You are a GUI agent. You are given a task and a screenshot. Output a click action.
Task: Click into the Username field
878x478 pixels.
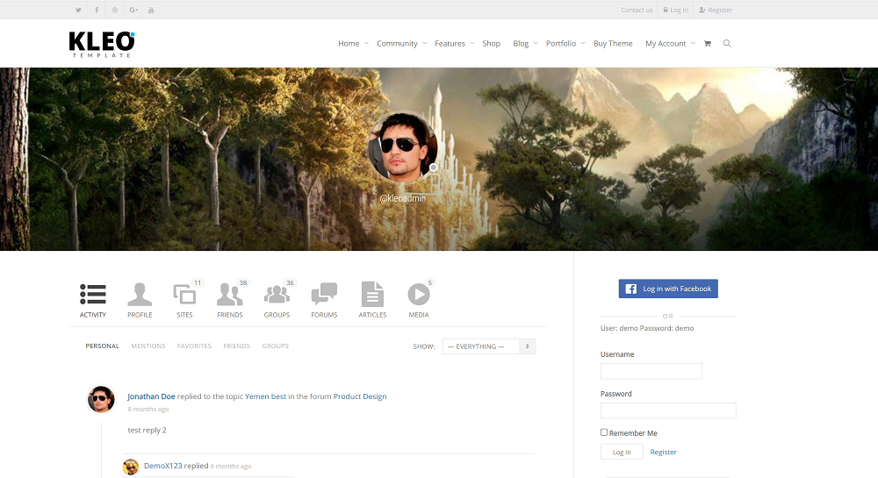[651, 371]
